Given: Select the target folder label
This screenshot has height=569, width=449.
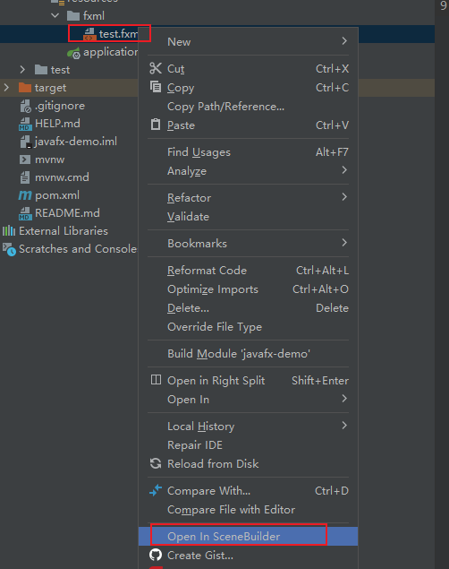Looking at the screenshot, I should (50, 88).
